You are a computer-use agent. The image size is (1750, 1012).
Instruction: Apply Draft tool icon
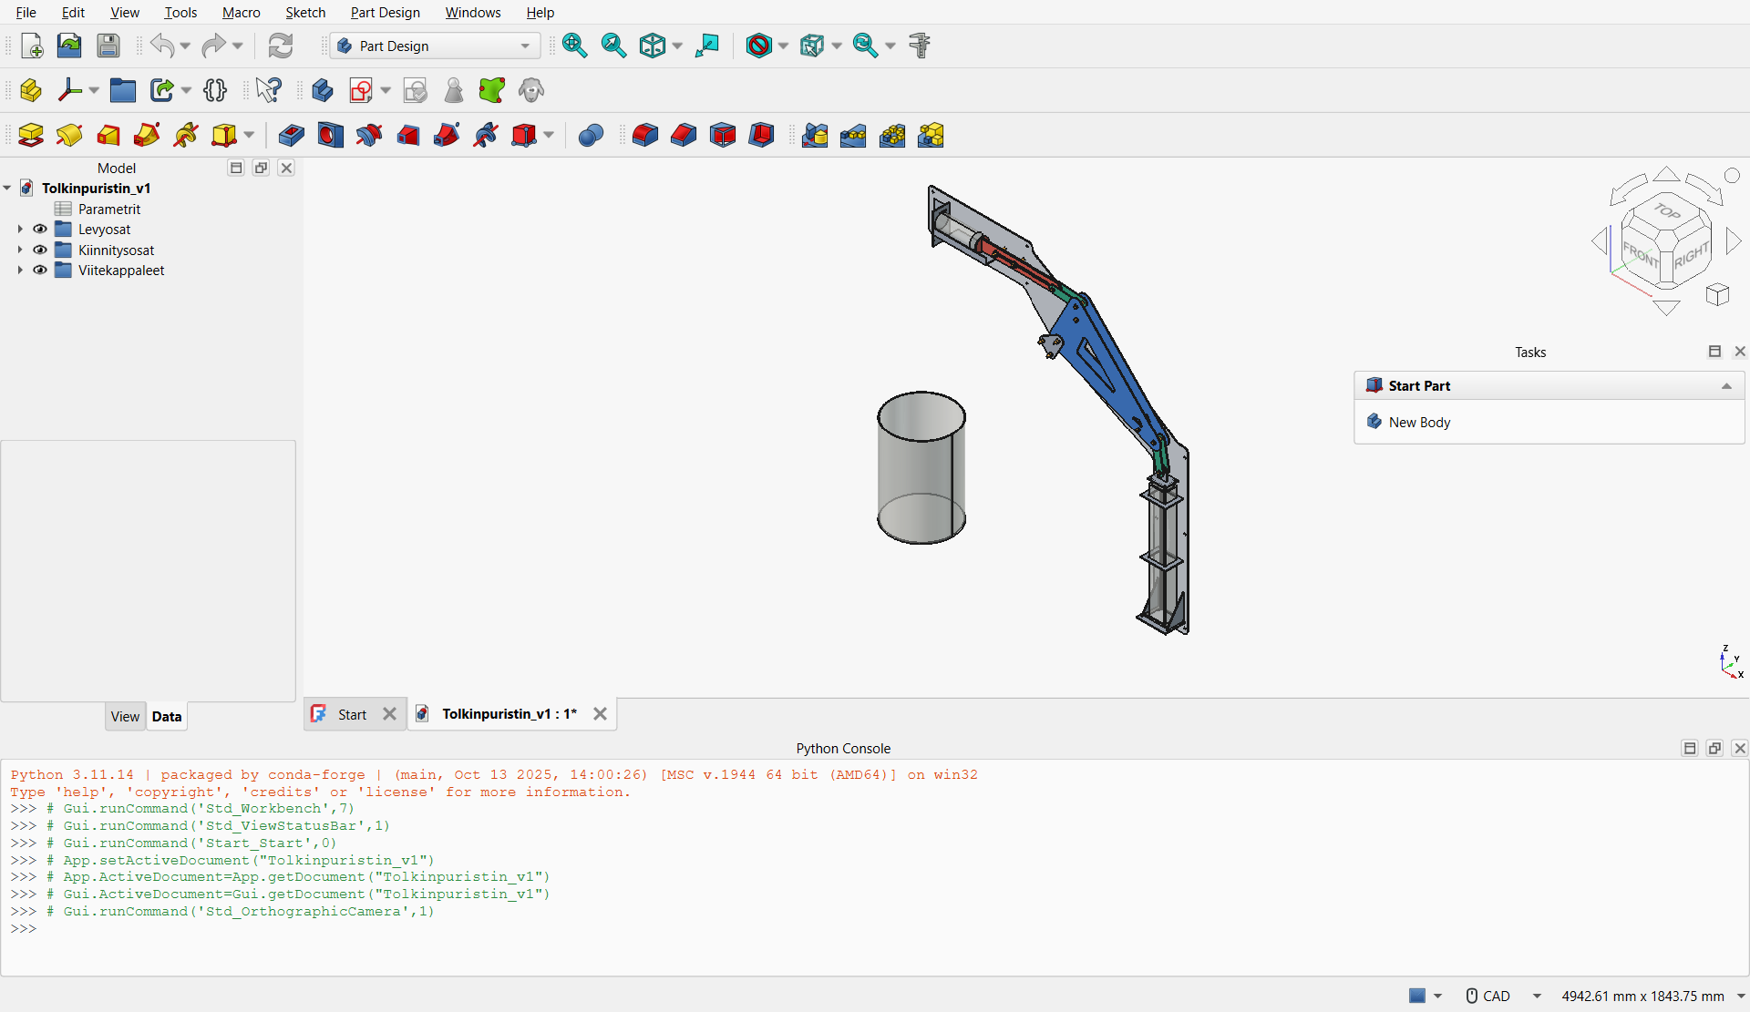[723, 136]
